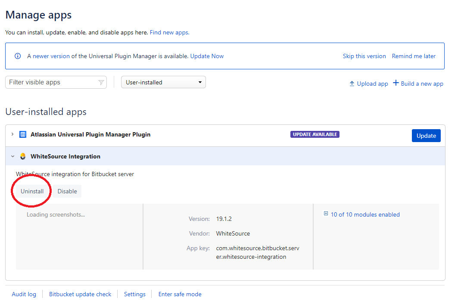
Task: Click the Atlassian Universal Plugin Manager icon
Action: click(23, 134)
